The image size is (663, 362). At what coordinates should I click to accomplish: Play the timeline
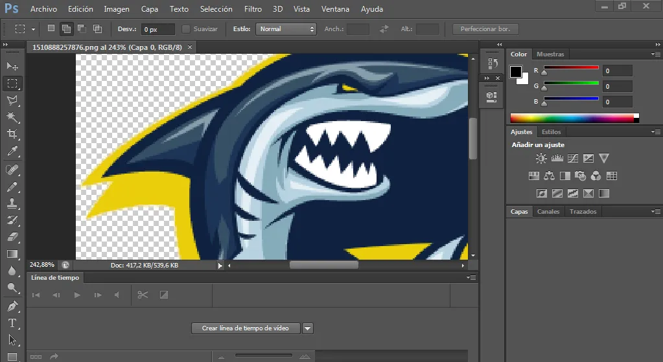[77, 295]
